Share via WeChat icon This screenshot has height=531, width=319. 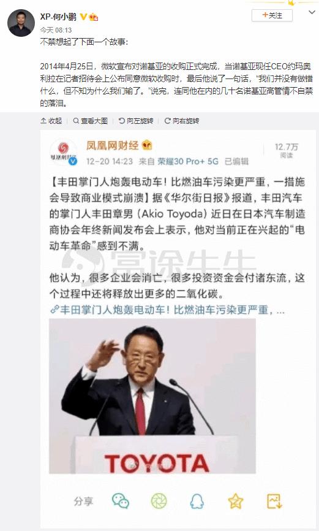tap(121, 501)
